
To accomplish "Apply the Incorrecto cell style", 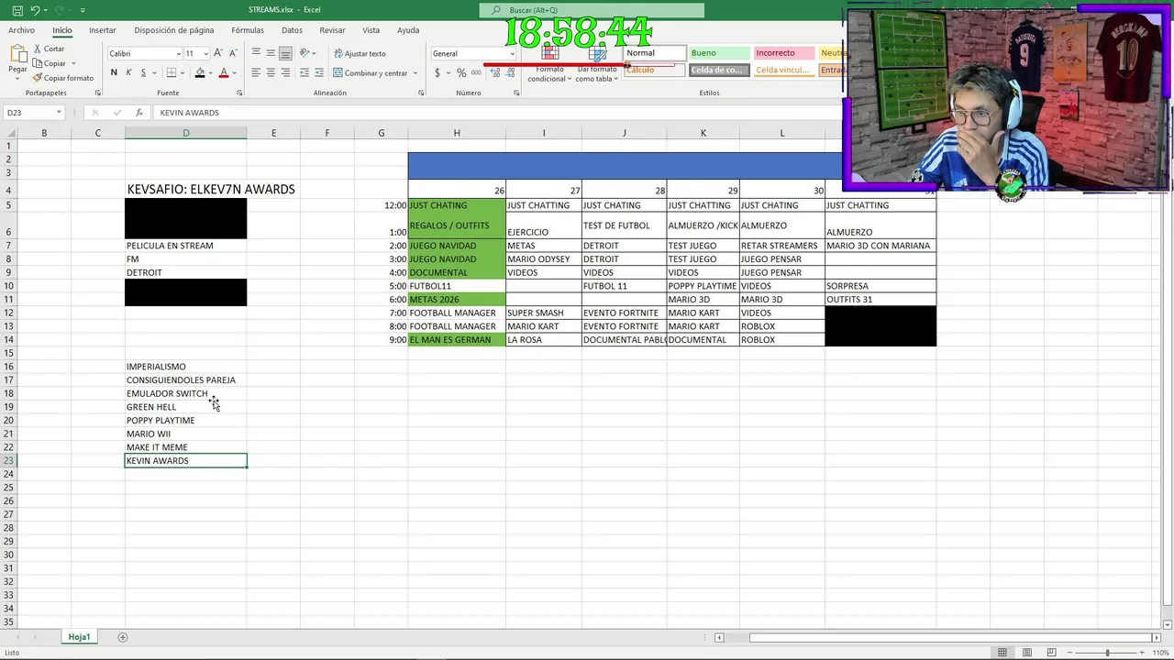I will (x=782, y=53).
